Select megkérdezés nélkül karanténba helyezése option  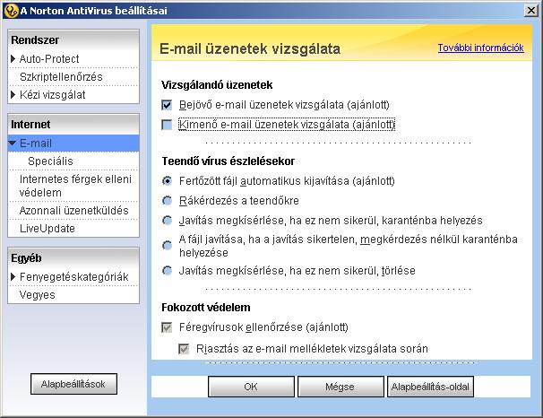(x=168, y=246)
